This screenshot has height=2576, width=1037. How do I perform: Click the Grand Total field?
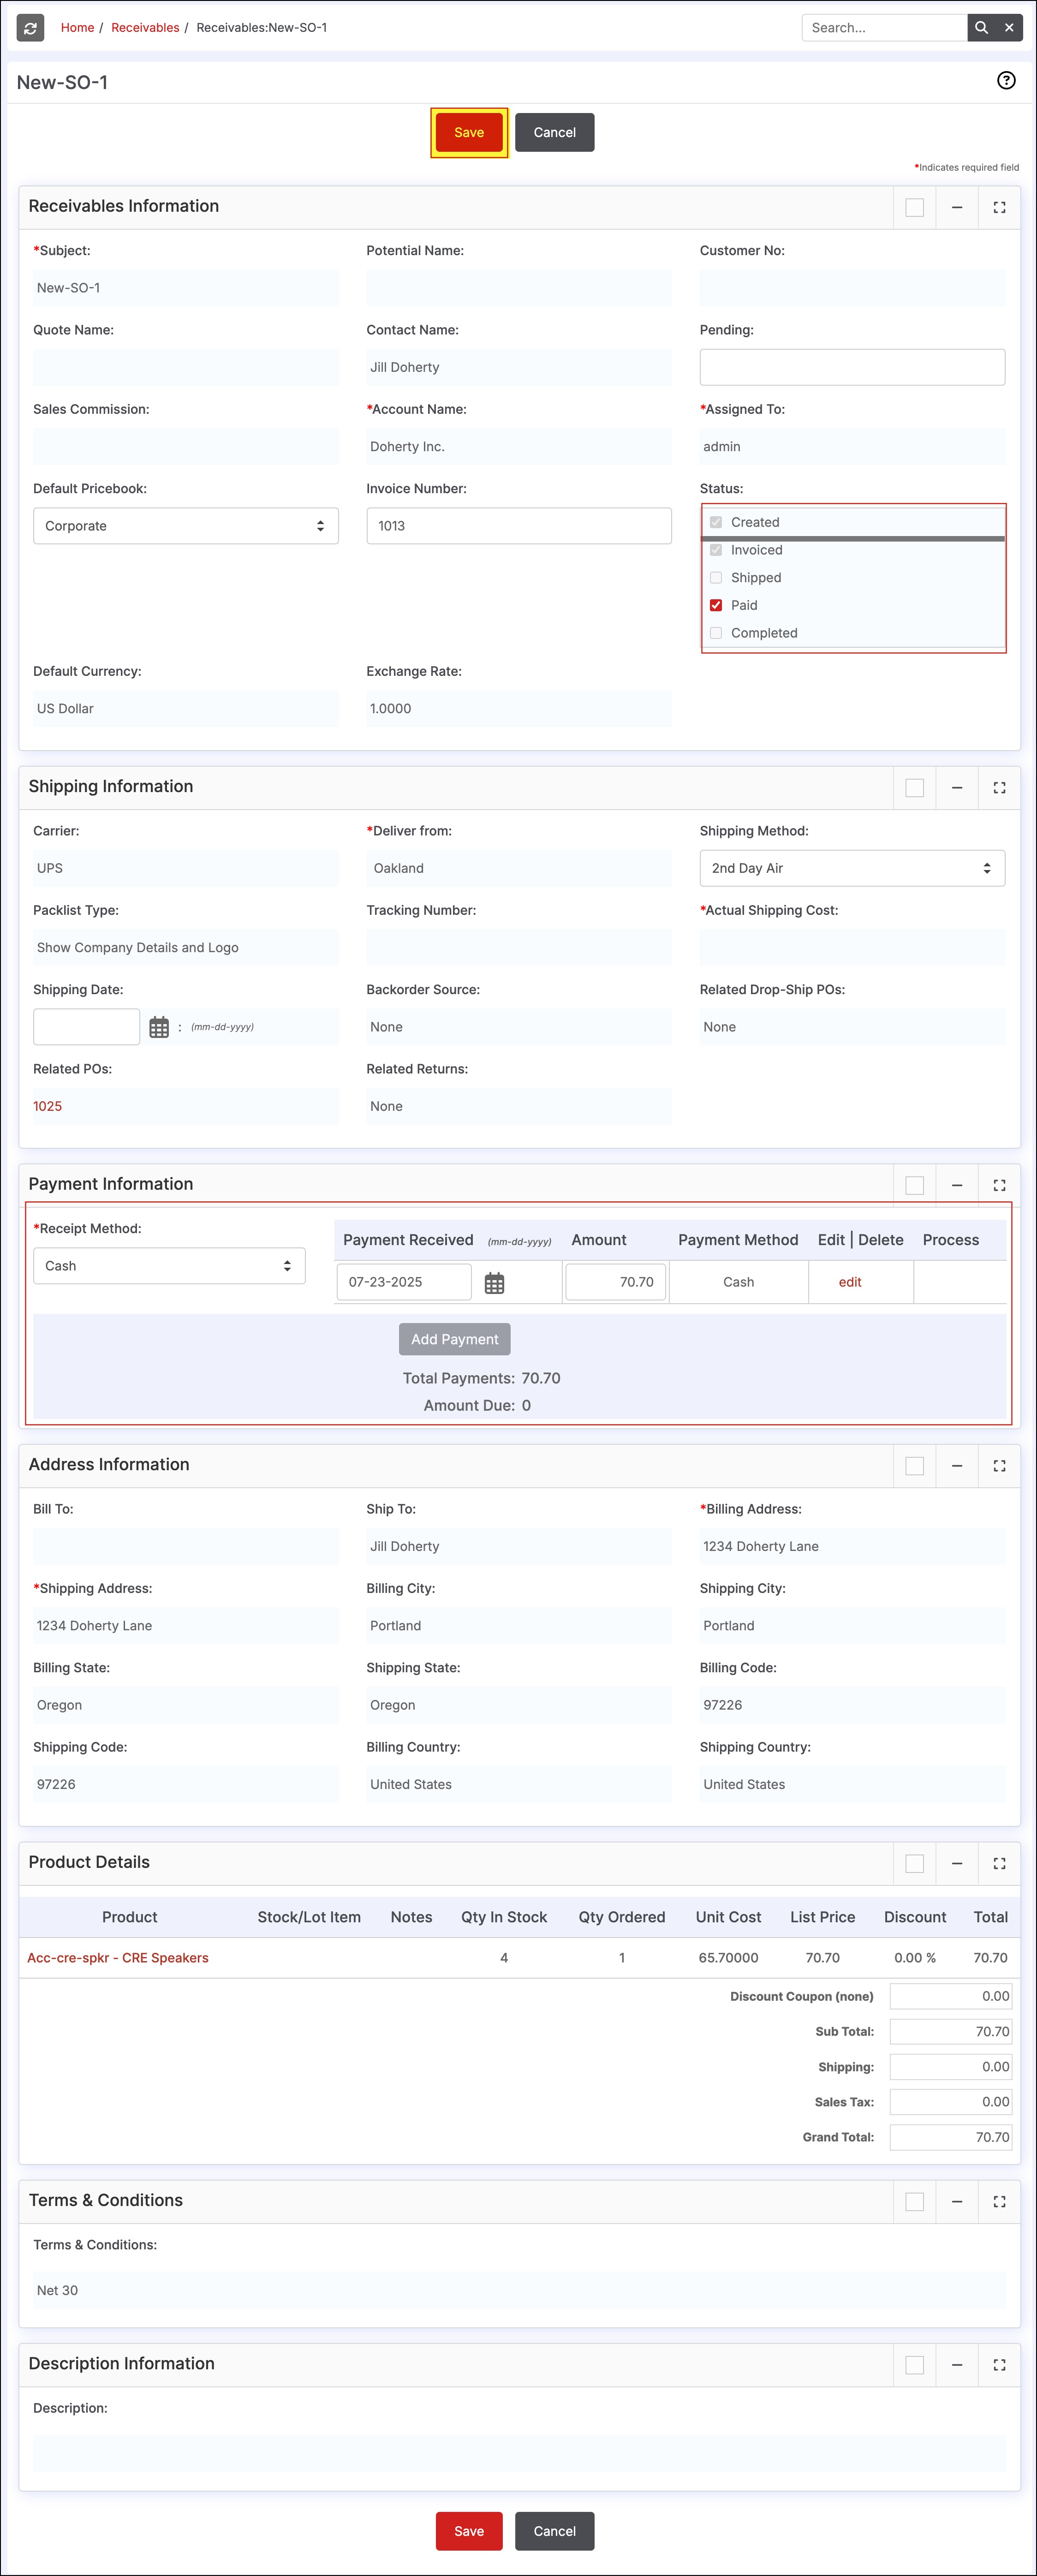[951, 2137]
